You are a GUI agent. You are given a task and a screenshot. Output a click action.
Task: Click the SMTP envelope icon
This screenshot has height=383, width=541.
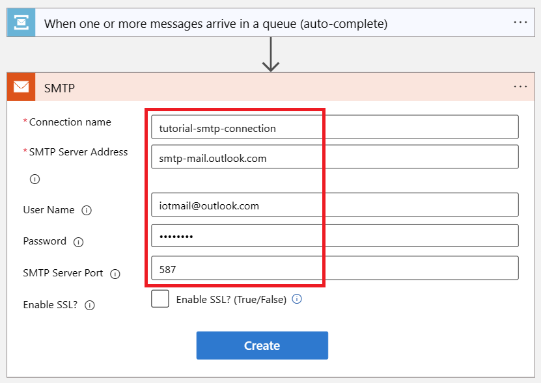click(x=20, y=86)
